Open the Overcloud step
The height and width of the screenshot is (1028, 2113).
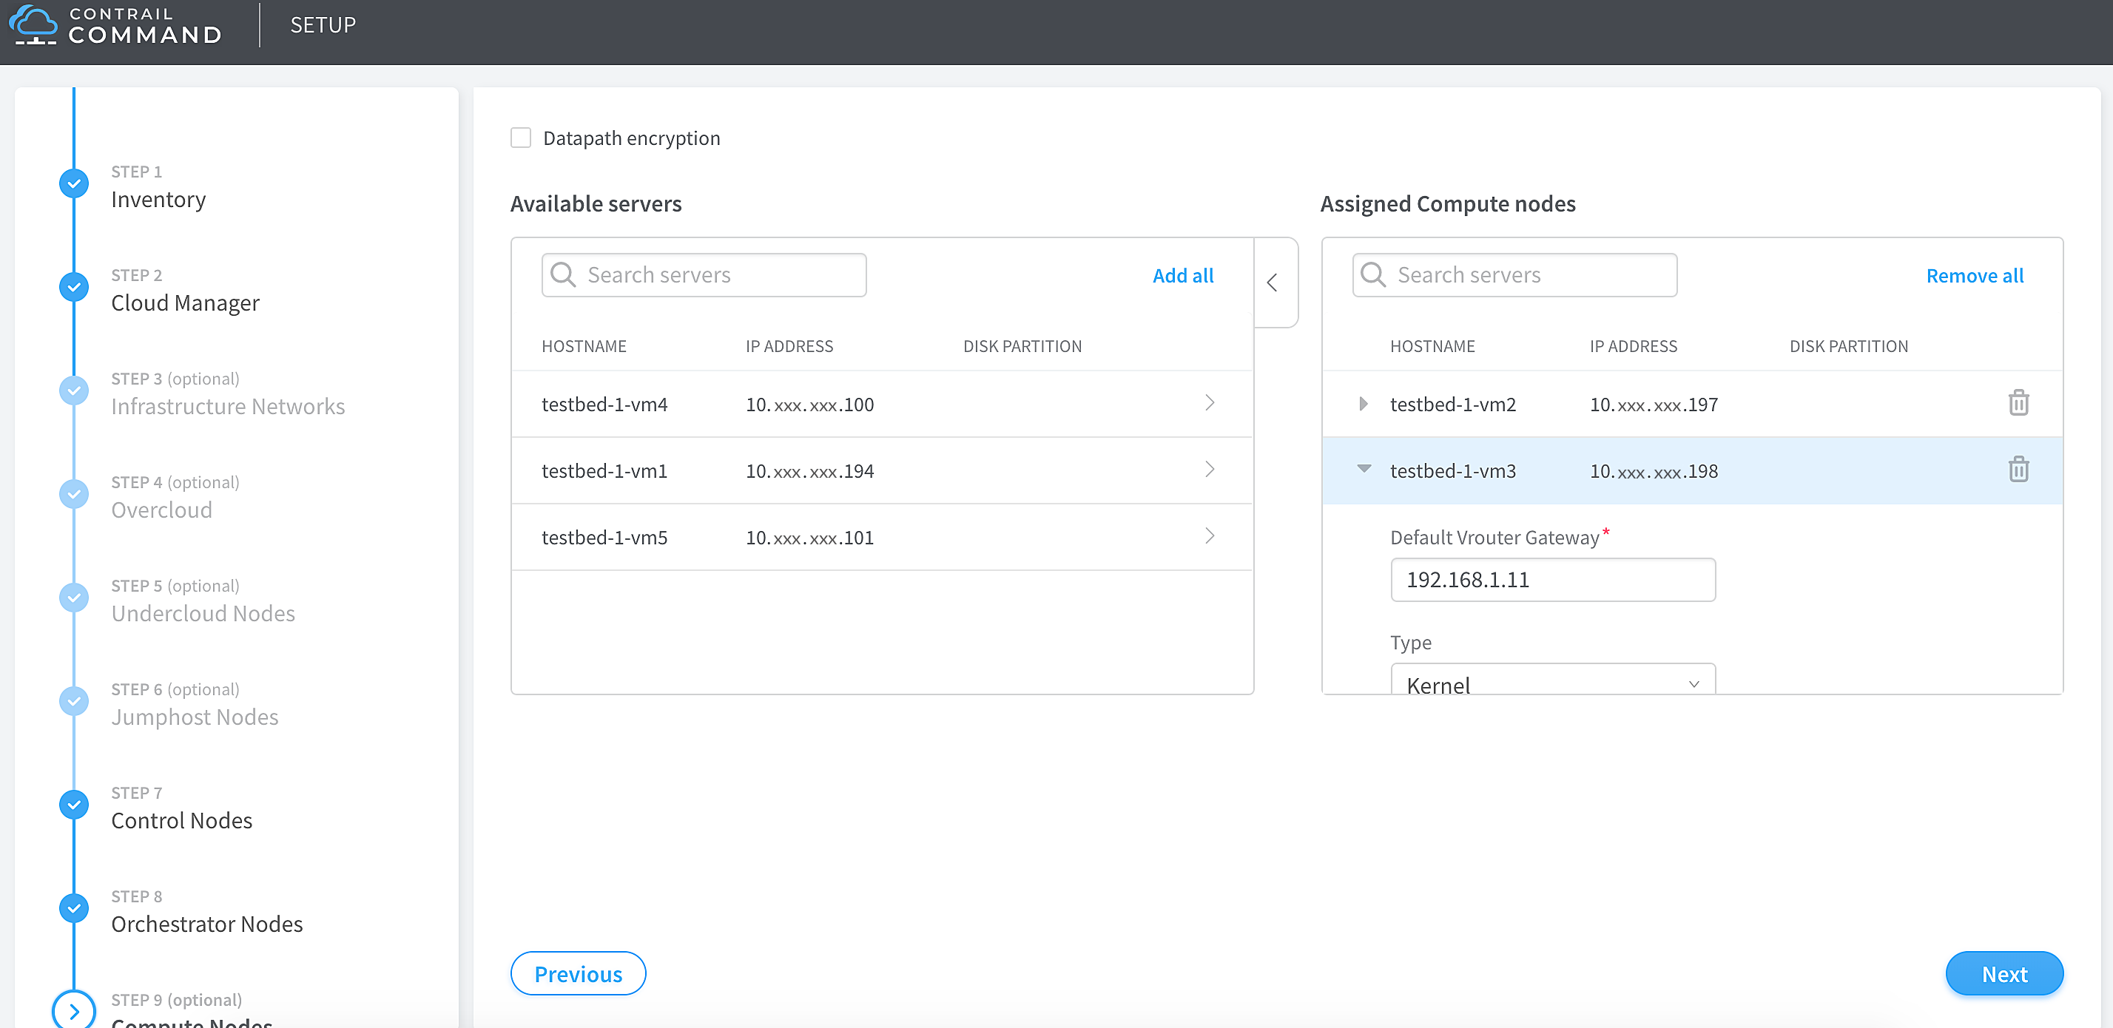161,509
